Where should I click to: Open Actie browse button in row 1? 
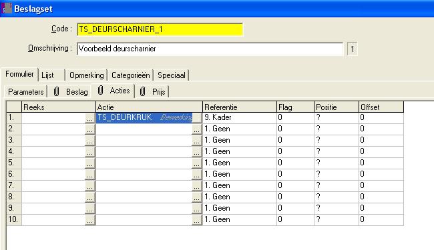click(197, 118)
